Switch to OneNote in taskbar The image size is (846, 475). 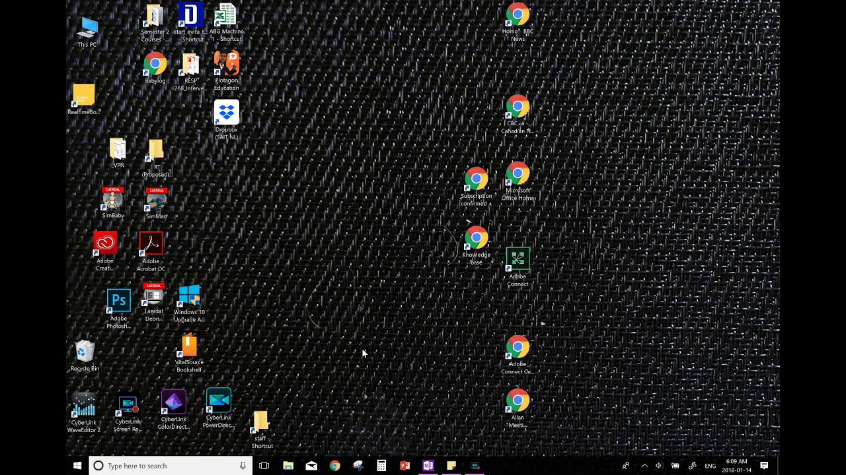pyautogui.click(x=428, y=466)
